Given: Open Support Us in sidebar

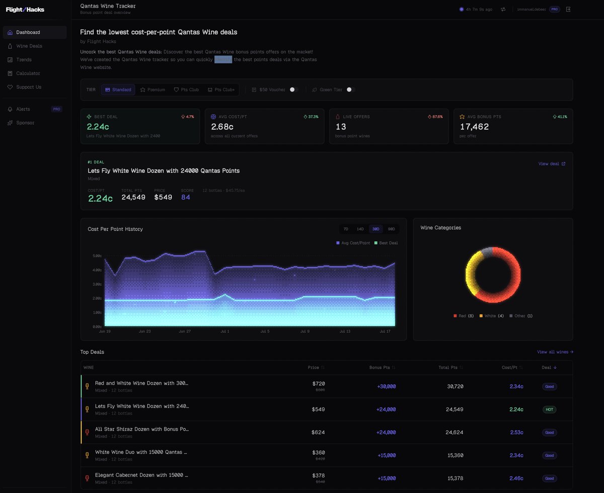Looking at the screenshot, I should (x=35, y=87).
